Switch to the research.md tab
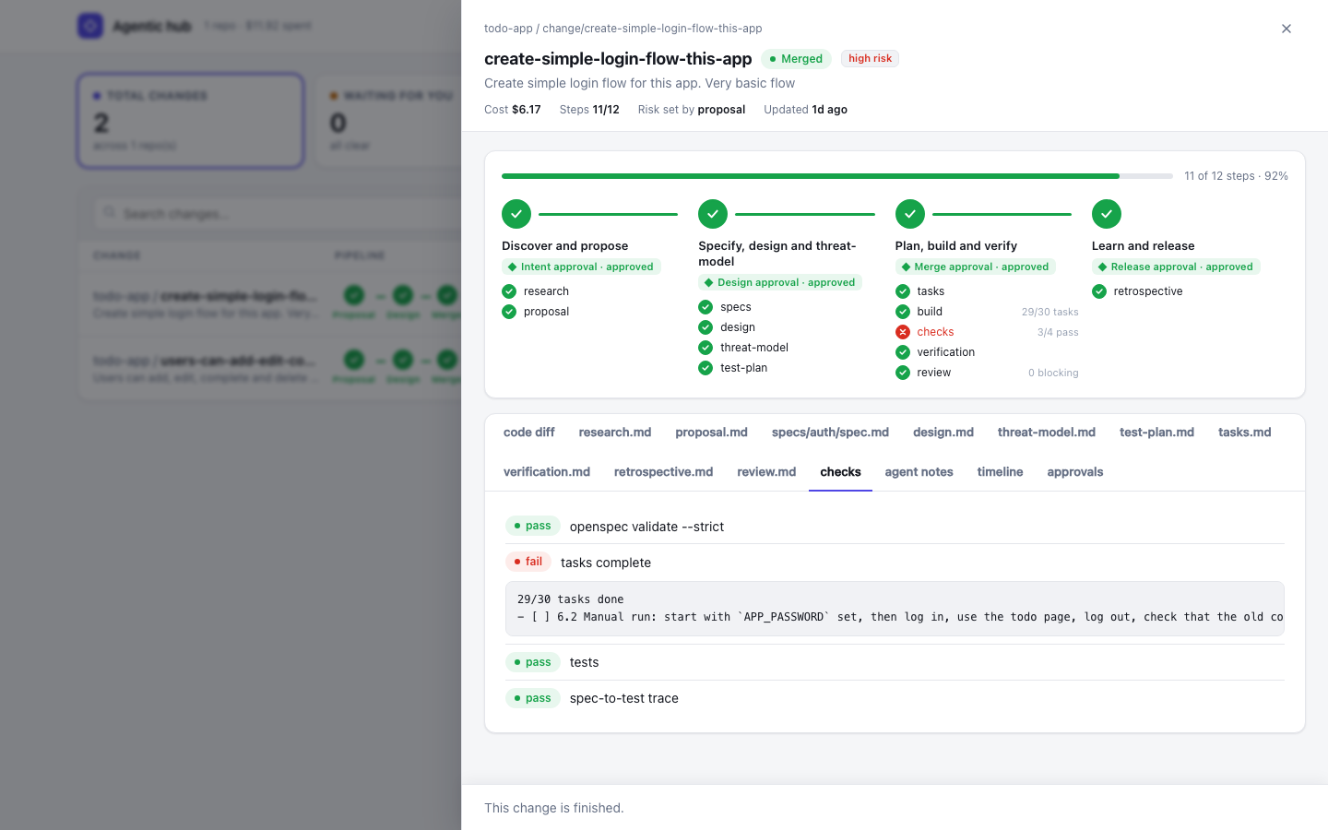 point(615,432)
